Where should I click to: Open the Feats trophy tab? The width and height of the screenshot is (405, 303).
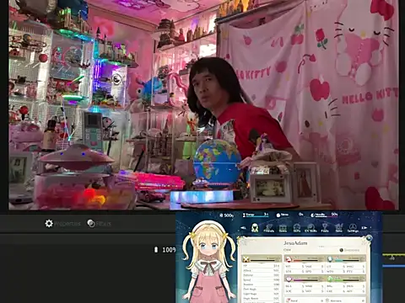(x=325, y=228)
